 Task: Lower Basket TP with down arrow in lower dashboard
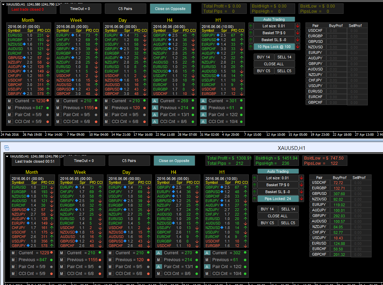pos(301,185)
